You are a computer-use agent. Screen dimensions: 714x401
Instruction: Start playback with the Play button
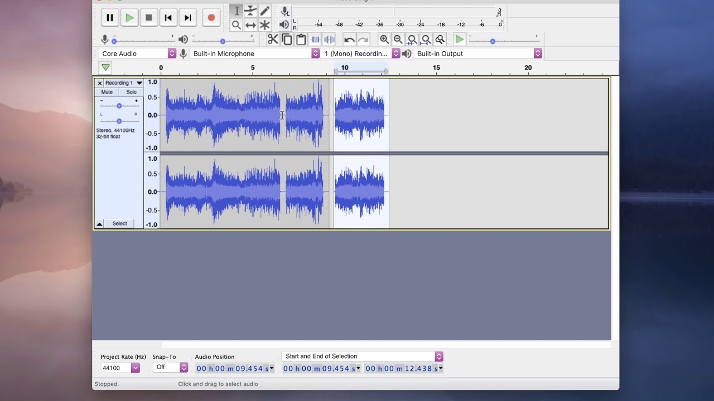tap(129, 18)
